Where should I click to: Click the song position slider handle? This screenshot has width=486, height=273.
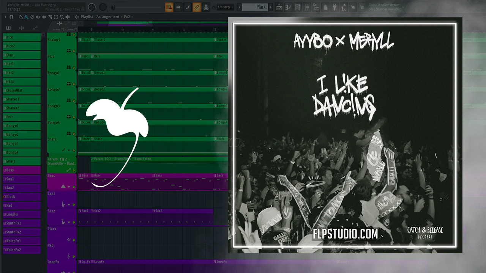tap(113, 7)
